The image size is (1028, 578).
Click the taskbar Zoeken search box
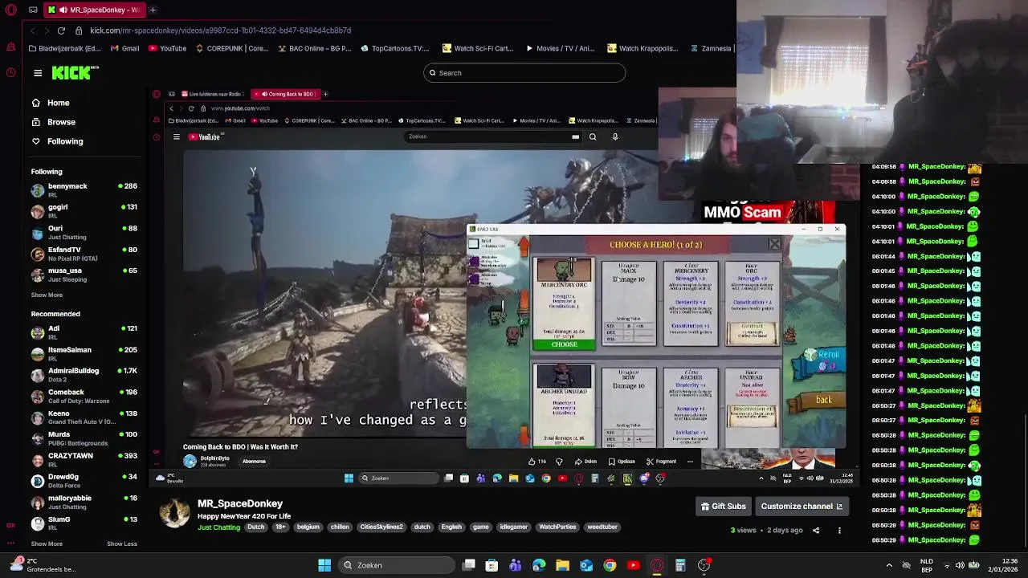397,565
